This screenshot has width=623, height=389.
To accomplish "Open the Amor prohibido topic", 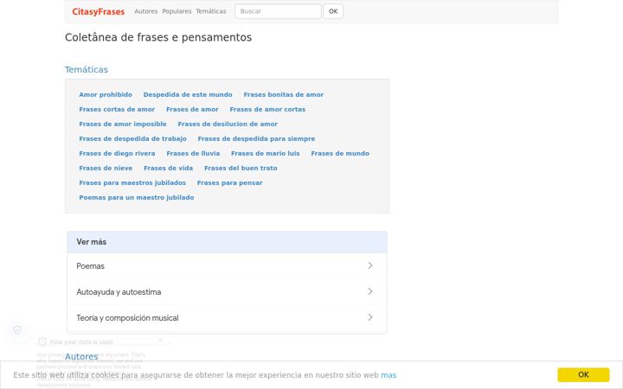I will [106, 94].
